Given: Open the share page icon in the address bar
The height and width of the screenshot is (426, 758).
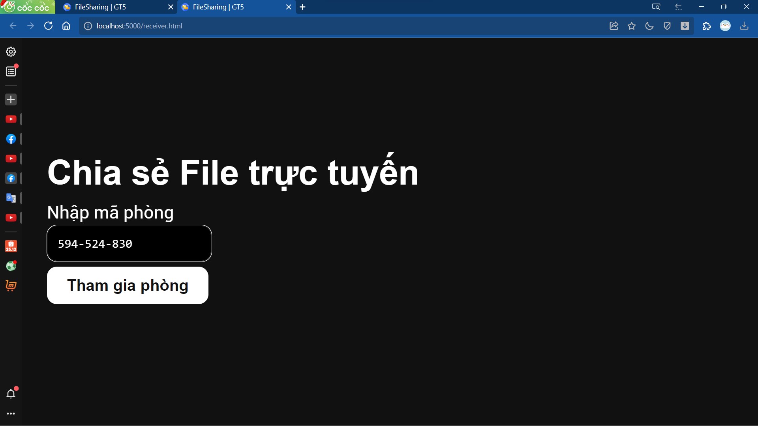Looking at the screenshot, I should pos(614,26).
